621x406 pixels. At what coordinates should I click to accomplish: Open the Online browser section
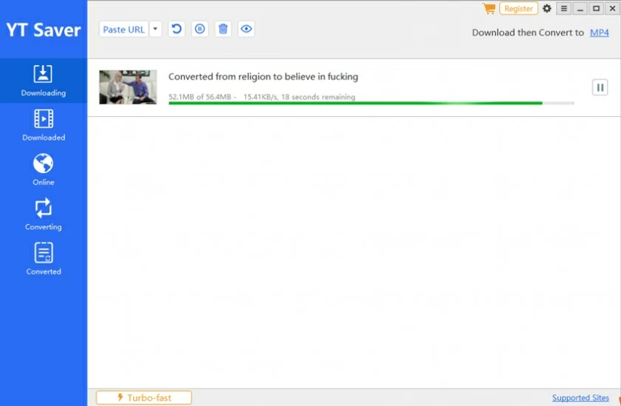coord(44,169)
